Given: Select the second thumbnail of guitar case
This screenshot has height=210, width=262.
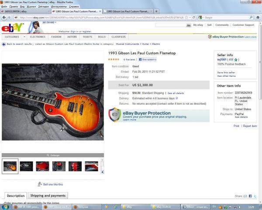Looking at the screenshot, I should 26,166.
